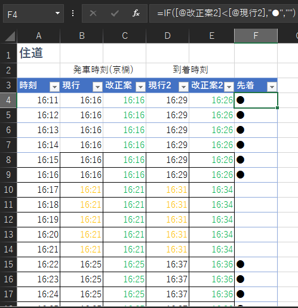Select column E header
This screenshot has width=298, height=308.
[x=212, y=36]
